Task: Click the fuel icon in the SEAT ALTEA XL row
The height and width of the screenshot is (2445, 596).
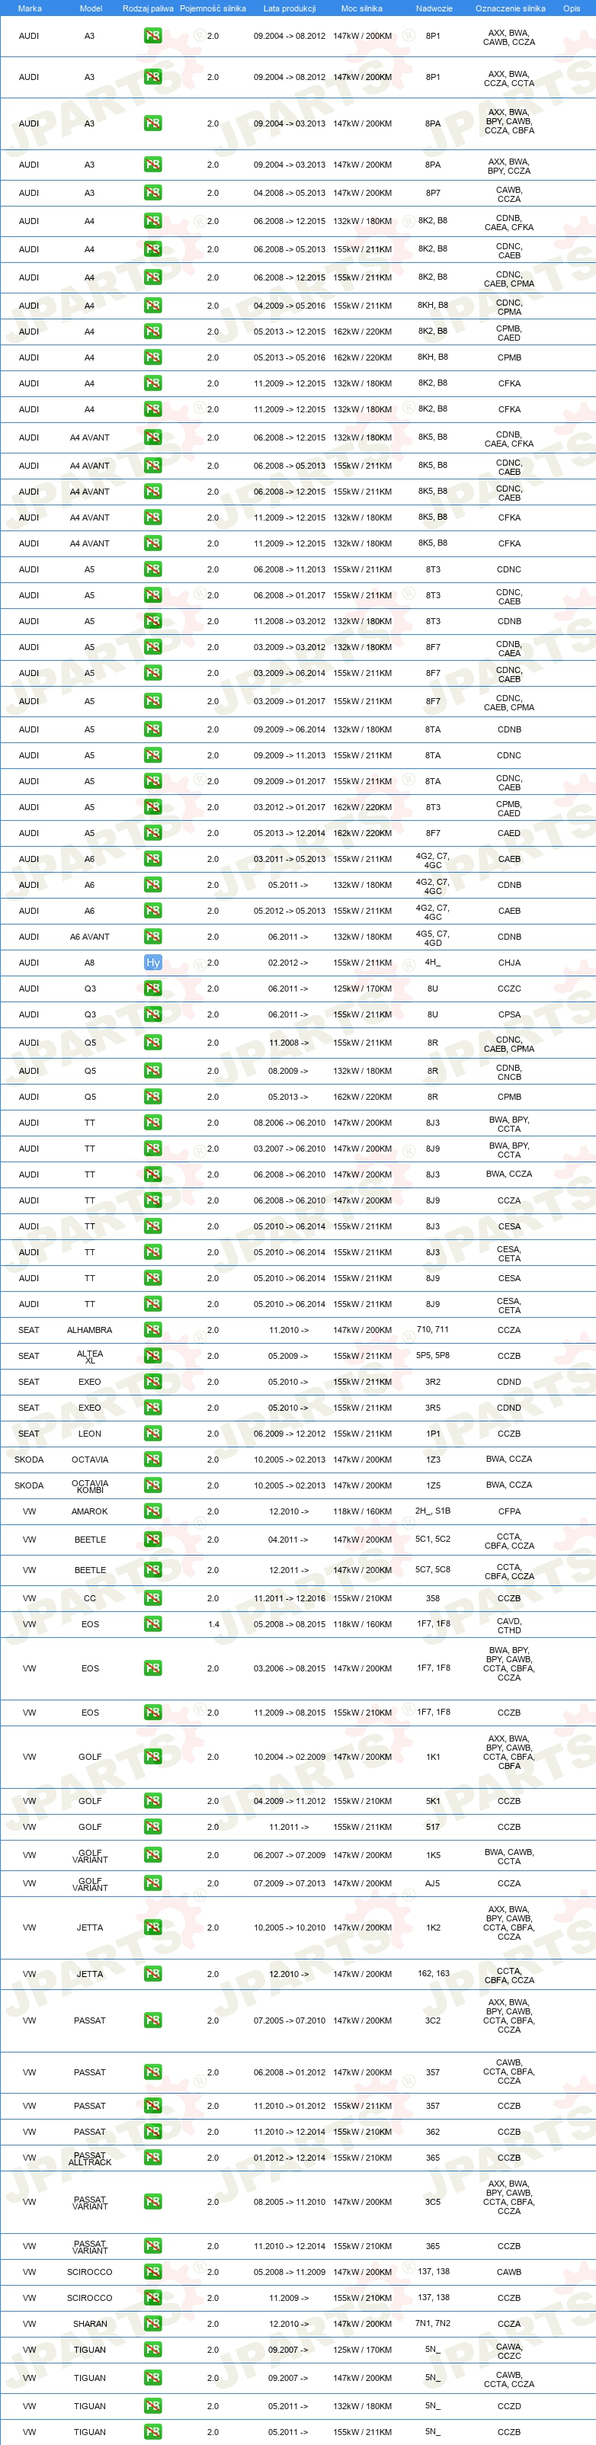Action: pos(152,1355)
